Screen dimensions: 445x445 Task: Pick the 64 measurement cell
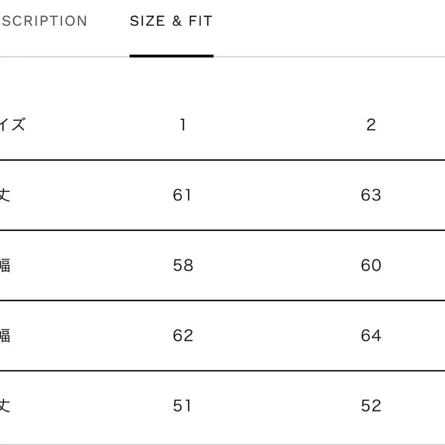(x=371, y=335)
